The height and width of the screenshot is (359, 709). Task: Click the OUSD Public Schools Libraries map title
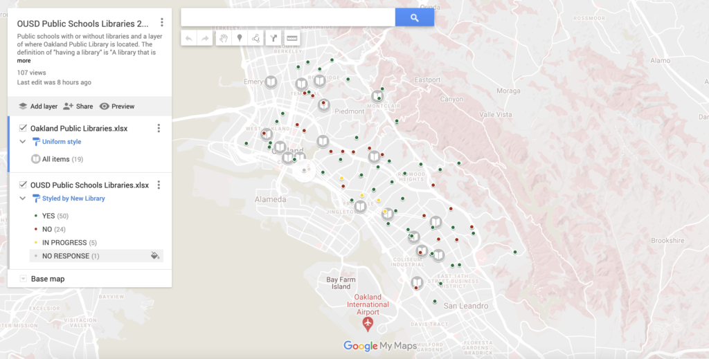point(83,24)
